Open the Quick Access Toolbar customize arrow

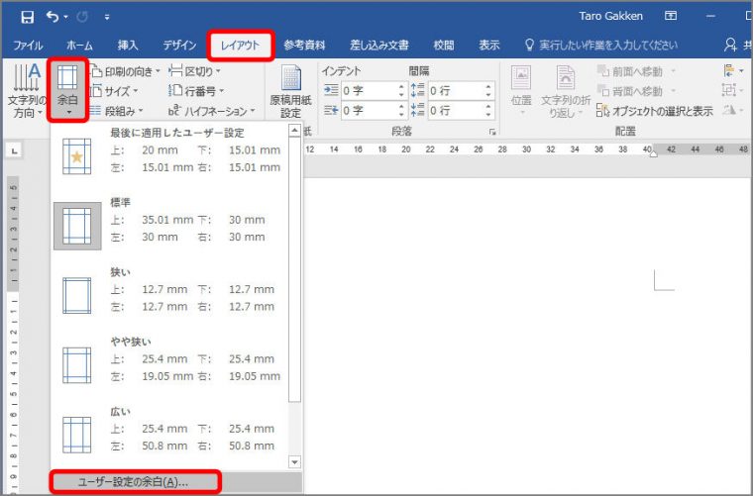click(107, 17)
